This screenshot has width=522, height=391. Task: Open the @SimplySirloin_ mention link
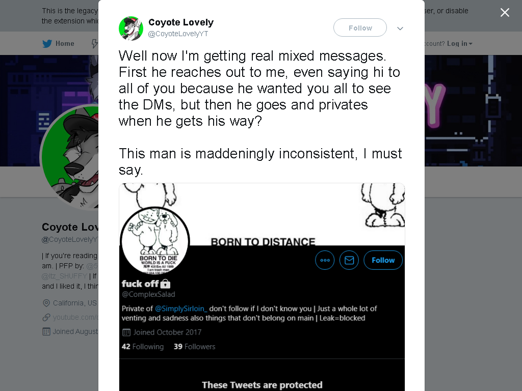[181, 309]
